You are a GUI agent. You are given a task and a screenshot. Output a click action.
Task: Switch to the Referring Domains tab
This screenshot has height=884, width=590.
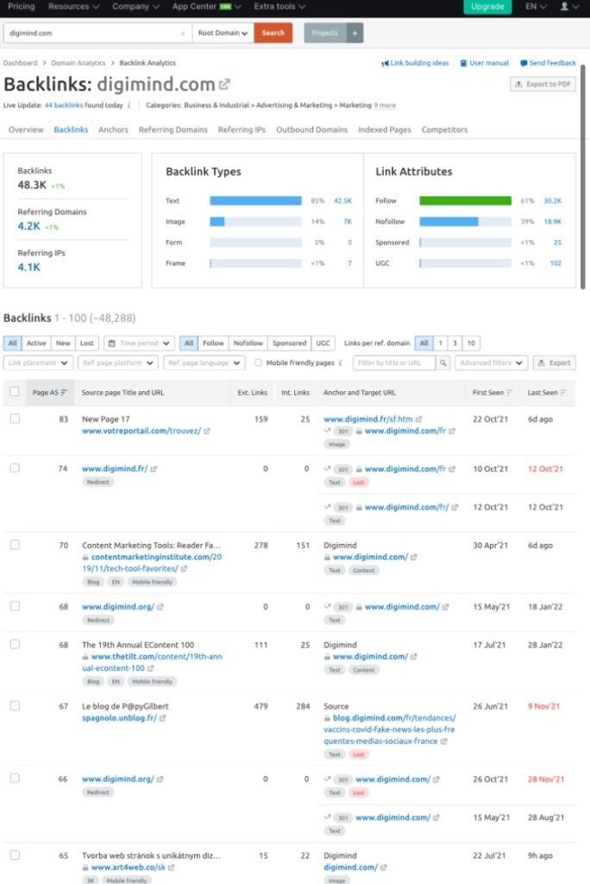coord(173,129)
